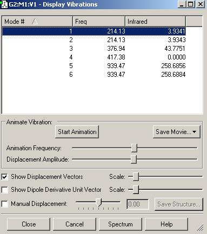Image resolution: width=207 pixels, height=234 pixels.
Task: Click the Displacement Amplitude slider handle
Action: coord(133,159)
